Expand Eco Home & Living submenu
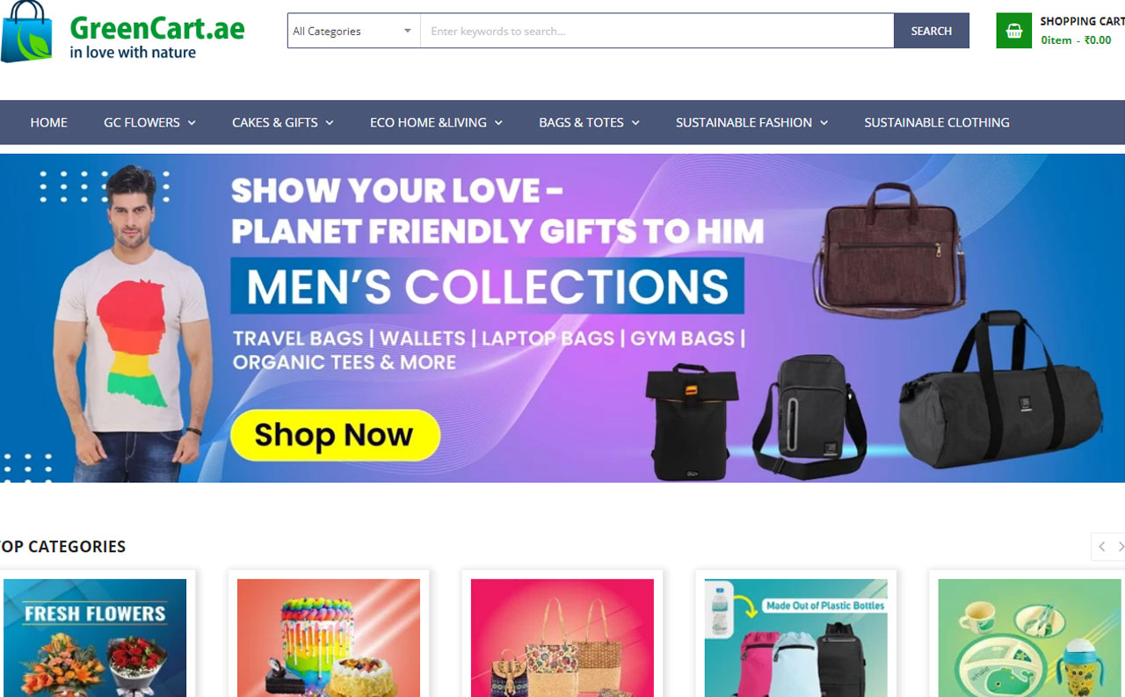Image resolution: width=1125 pixels, height=697 pixels. (436, 122)
